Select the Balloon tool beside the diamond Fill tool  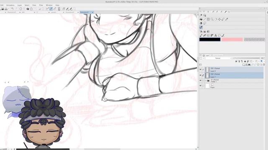(205, 23)
